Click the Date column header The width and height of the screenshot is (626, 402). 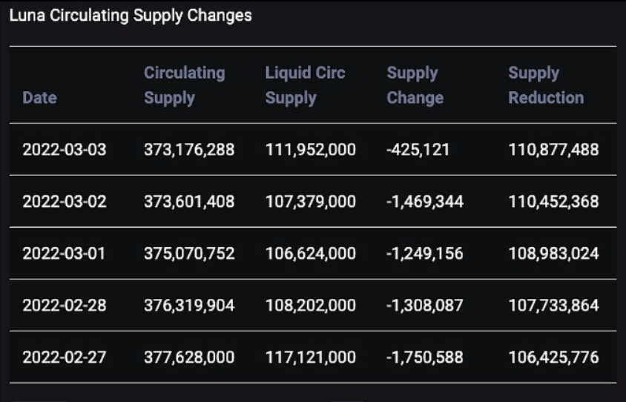click(x=39, y=98)
